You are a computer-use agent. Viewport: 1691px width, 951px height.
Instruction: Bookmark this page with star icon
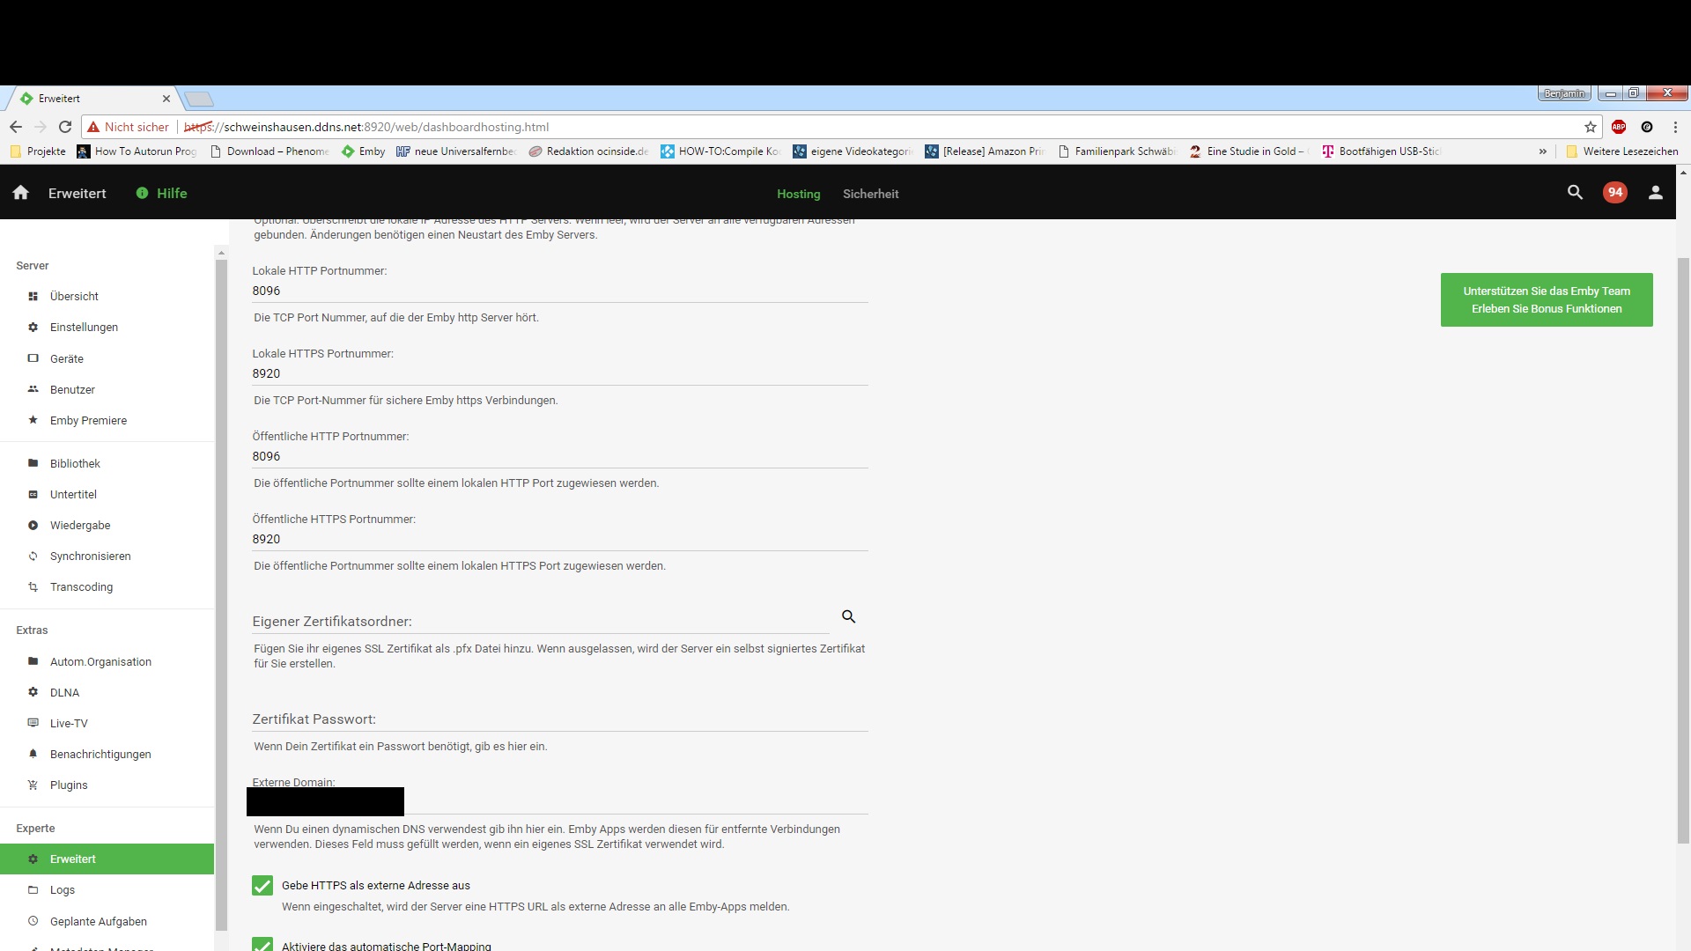[x=1591, y=127]
